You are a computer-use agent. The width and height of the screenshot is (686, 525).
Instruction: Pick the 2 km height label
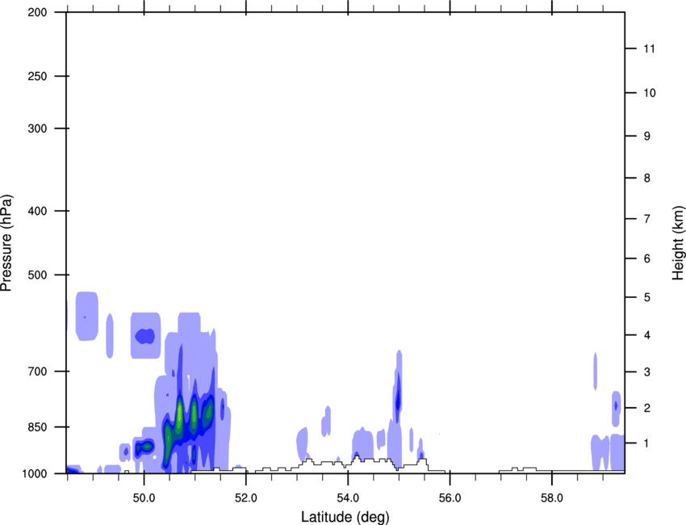[646, 408]
